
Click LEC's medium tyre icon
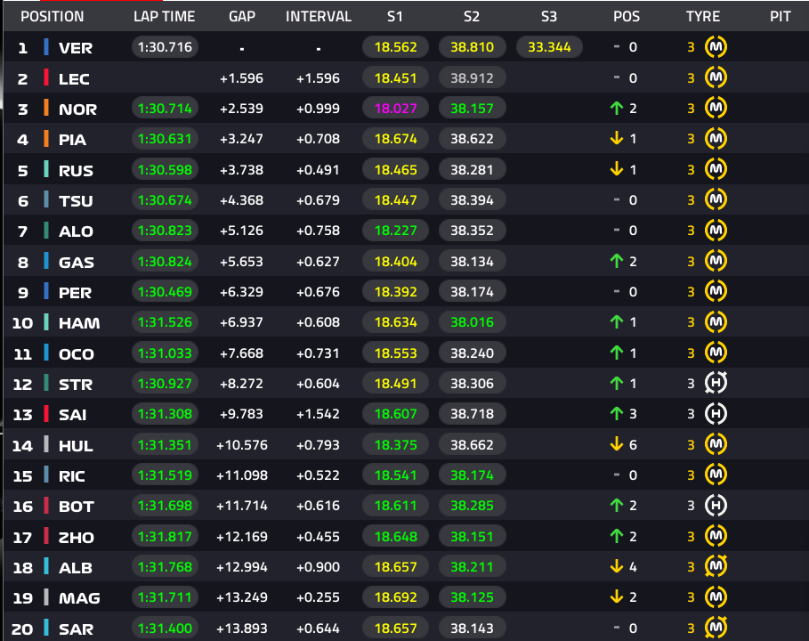coord(716,78)
